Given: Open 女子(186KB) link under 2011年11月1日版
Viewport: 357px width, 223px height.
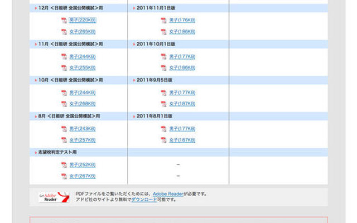Looking at the screenshot, I should pos(182,32).
